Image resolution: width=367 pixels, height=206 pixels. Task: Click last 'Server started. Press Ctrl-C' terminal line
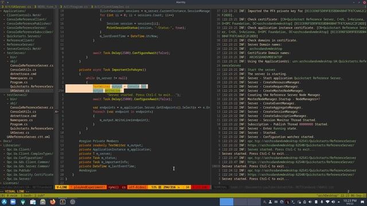pos(255,179)
